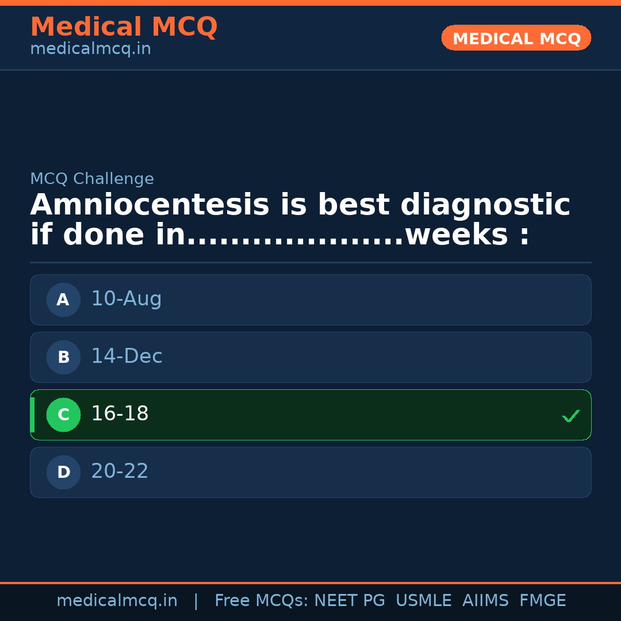Screen dimensions: 621x621
Task: Open the medicalmcq.in link in footer
Action: (x=117, y=601)
